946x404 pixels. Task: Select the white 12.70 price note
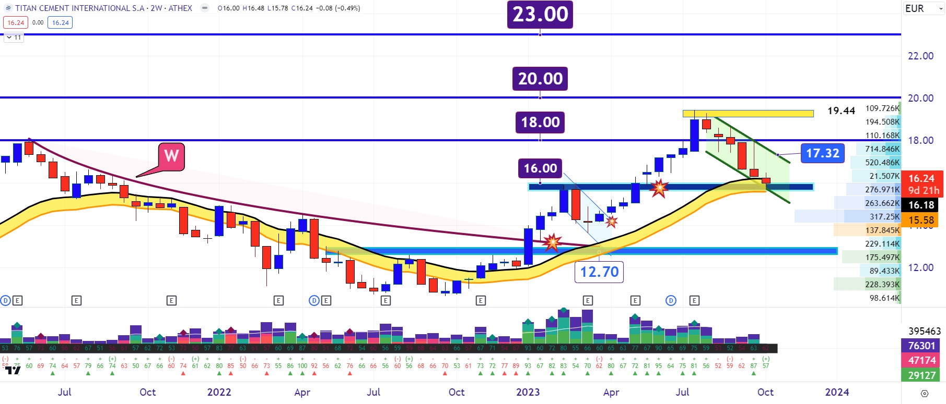[599, 272]
